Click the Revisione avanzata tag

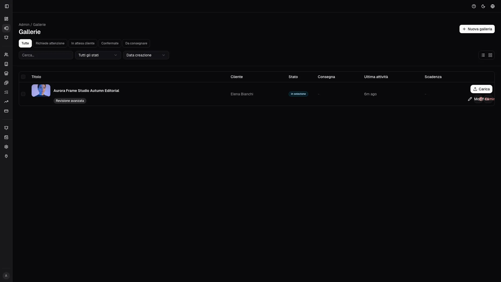(70, 101)
